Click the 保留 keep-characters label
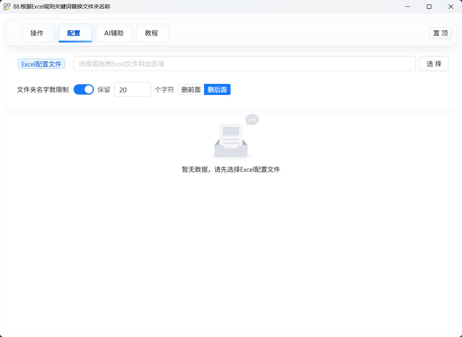 click(105, 89)
